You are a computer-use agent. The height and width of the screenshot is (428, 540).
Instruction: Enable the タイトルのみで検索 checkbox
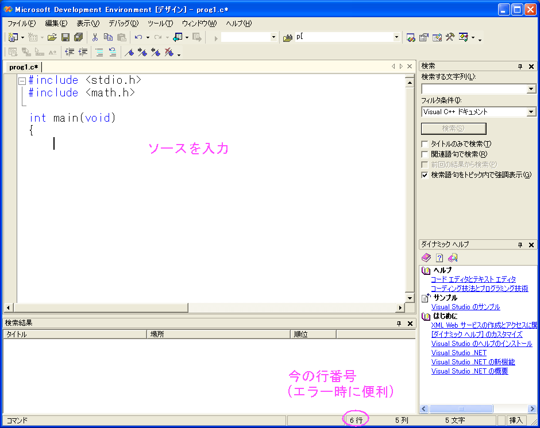click(425, 144)
